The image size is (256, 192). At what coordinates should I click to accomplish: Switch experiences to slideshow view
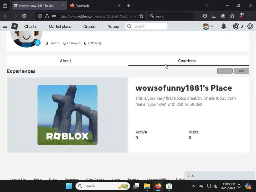tap(225, 71)
